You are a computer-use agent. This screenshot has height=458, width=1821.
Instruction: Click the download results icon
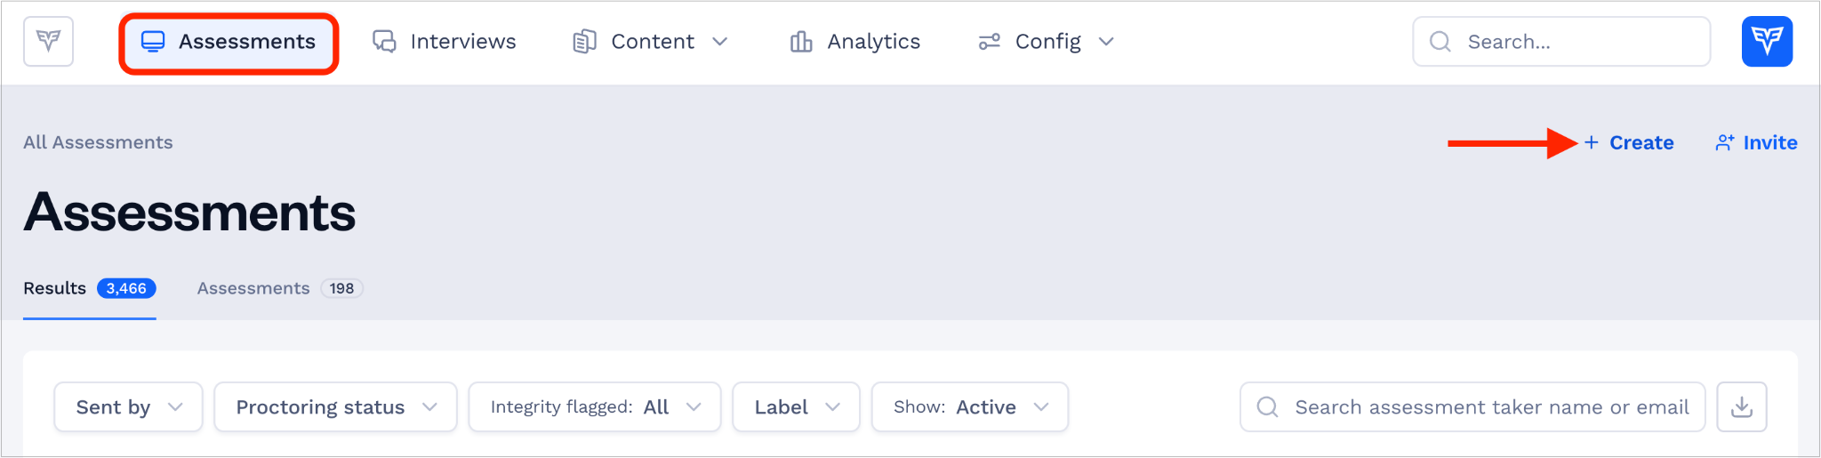[1741, 407]
